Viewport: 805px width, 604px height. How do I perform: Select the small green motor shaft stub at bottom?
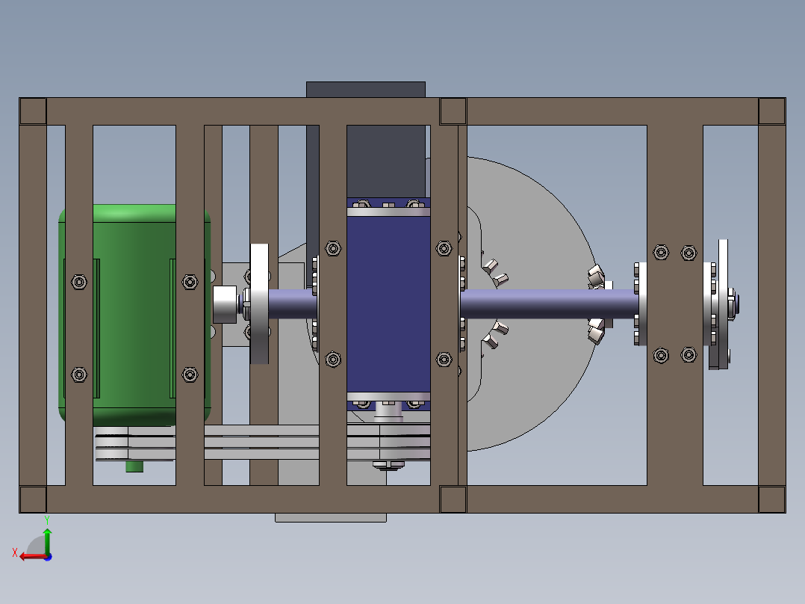point(134,466)
